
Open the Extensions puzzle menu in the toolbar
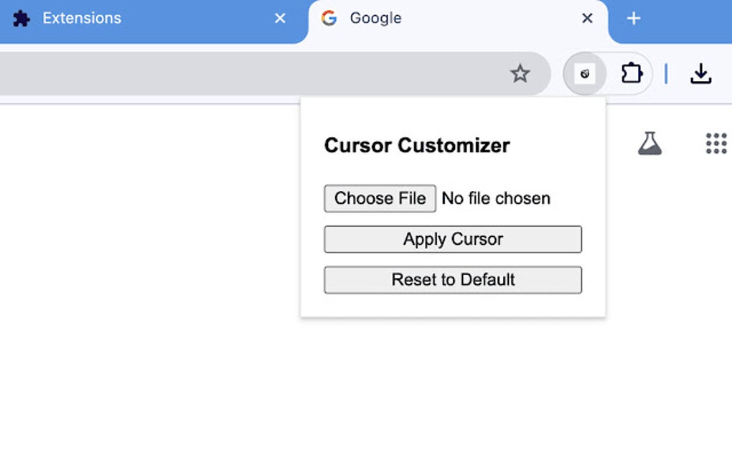click(632, 73)
